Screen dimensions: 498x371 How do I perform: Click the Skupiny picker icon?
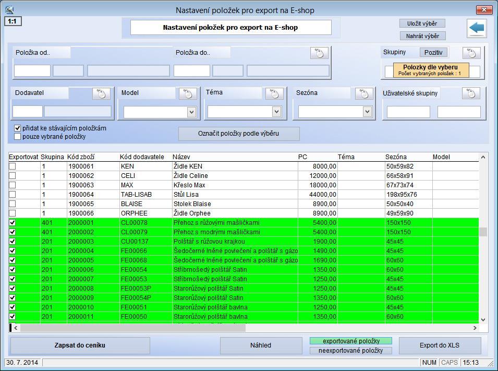tap(471, 53)
